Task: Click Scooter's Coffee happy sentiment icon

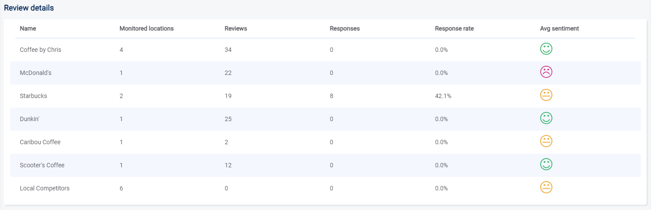Action: (546, 164)
